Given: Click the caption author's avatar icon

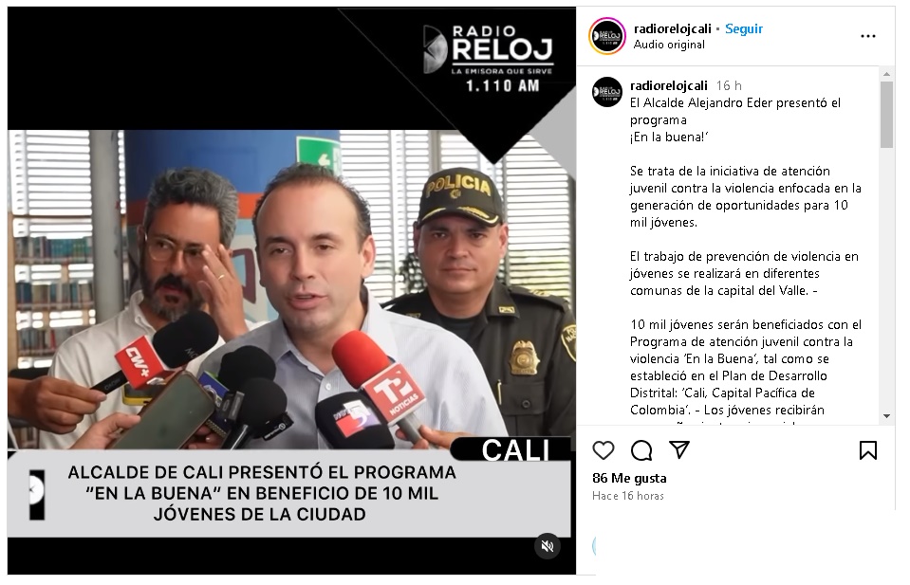Looking at the screenshot, I should 607,92.
